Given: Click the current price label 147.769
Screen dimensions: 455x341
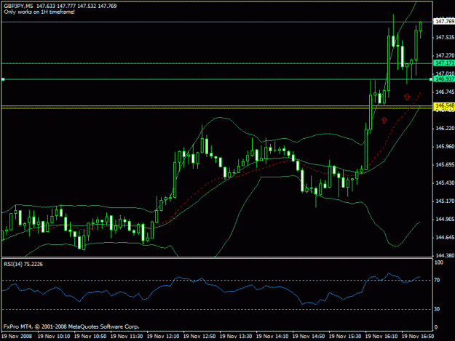Looking at the screenshot, I should [x=444, y=21].
